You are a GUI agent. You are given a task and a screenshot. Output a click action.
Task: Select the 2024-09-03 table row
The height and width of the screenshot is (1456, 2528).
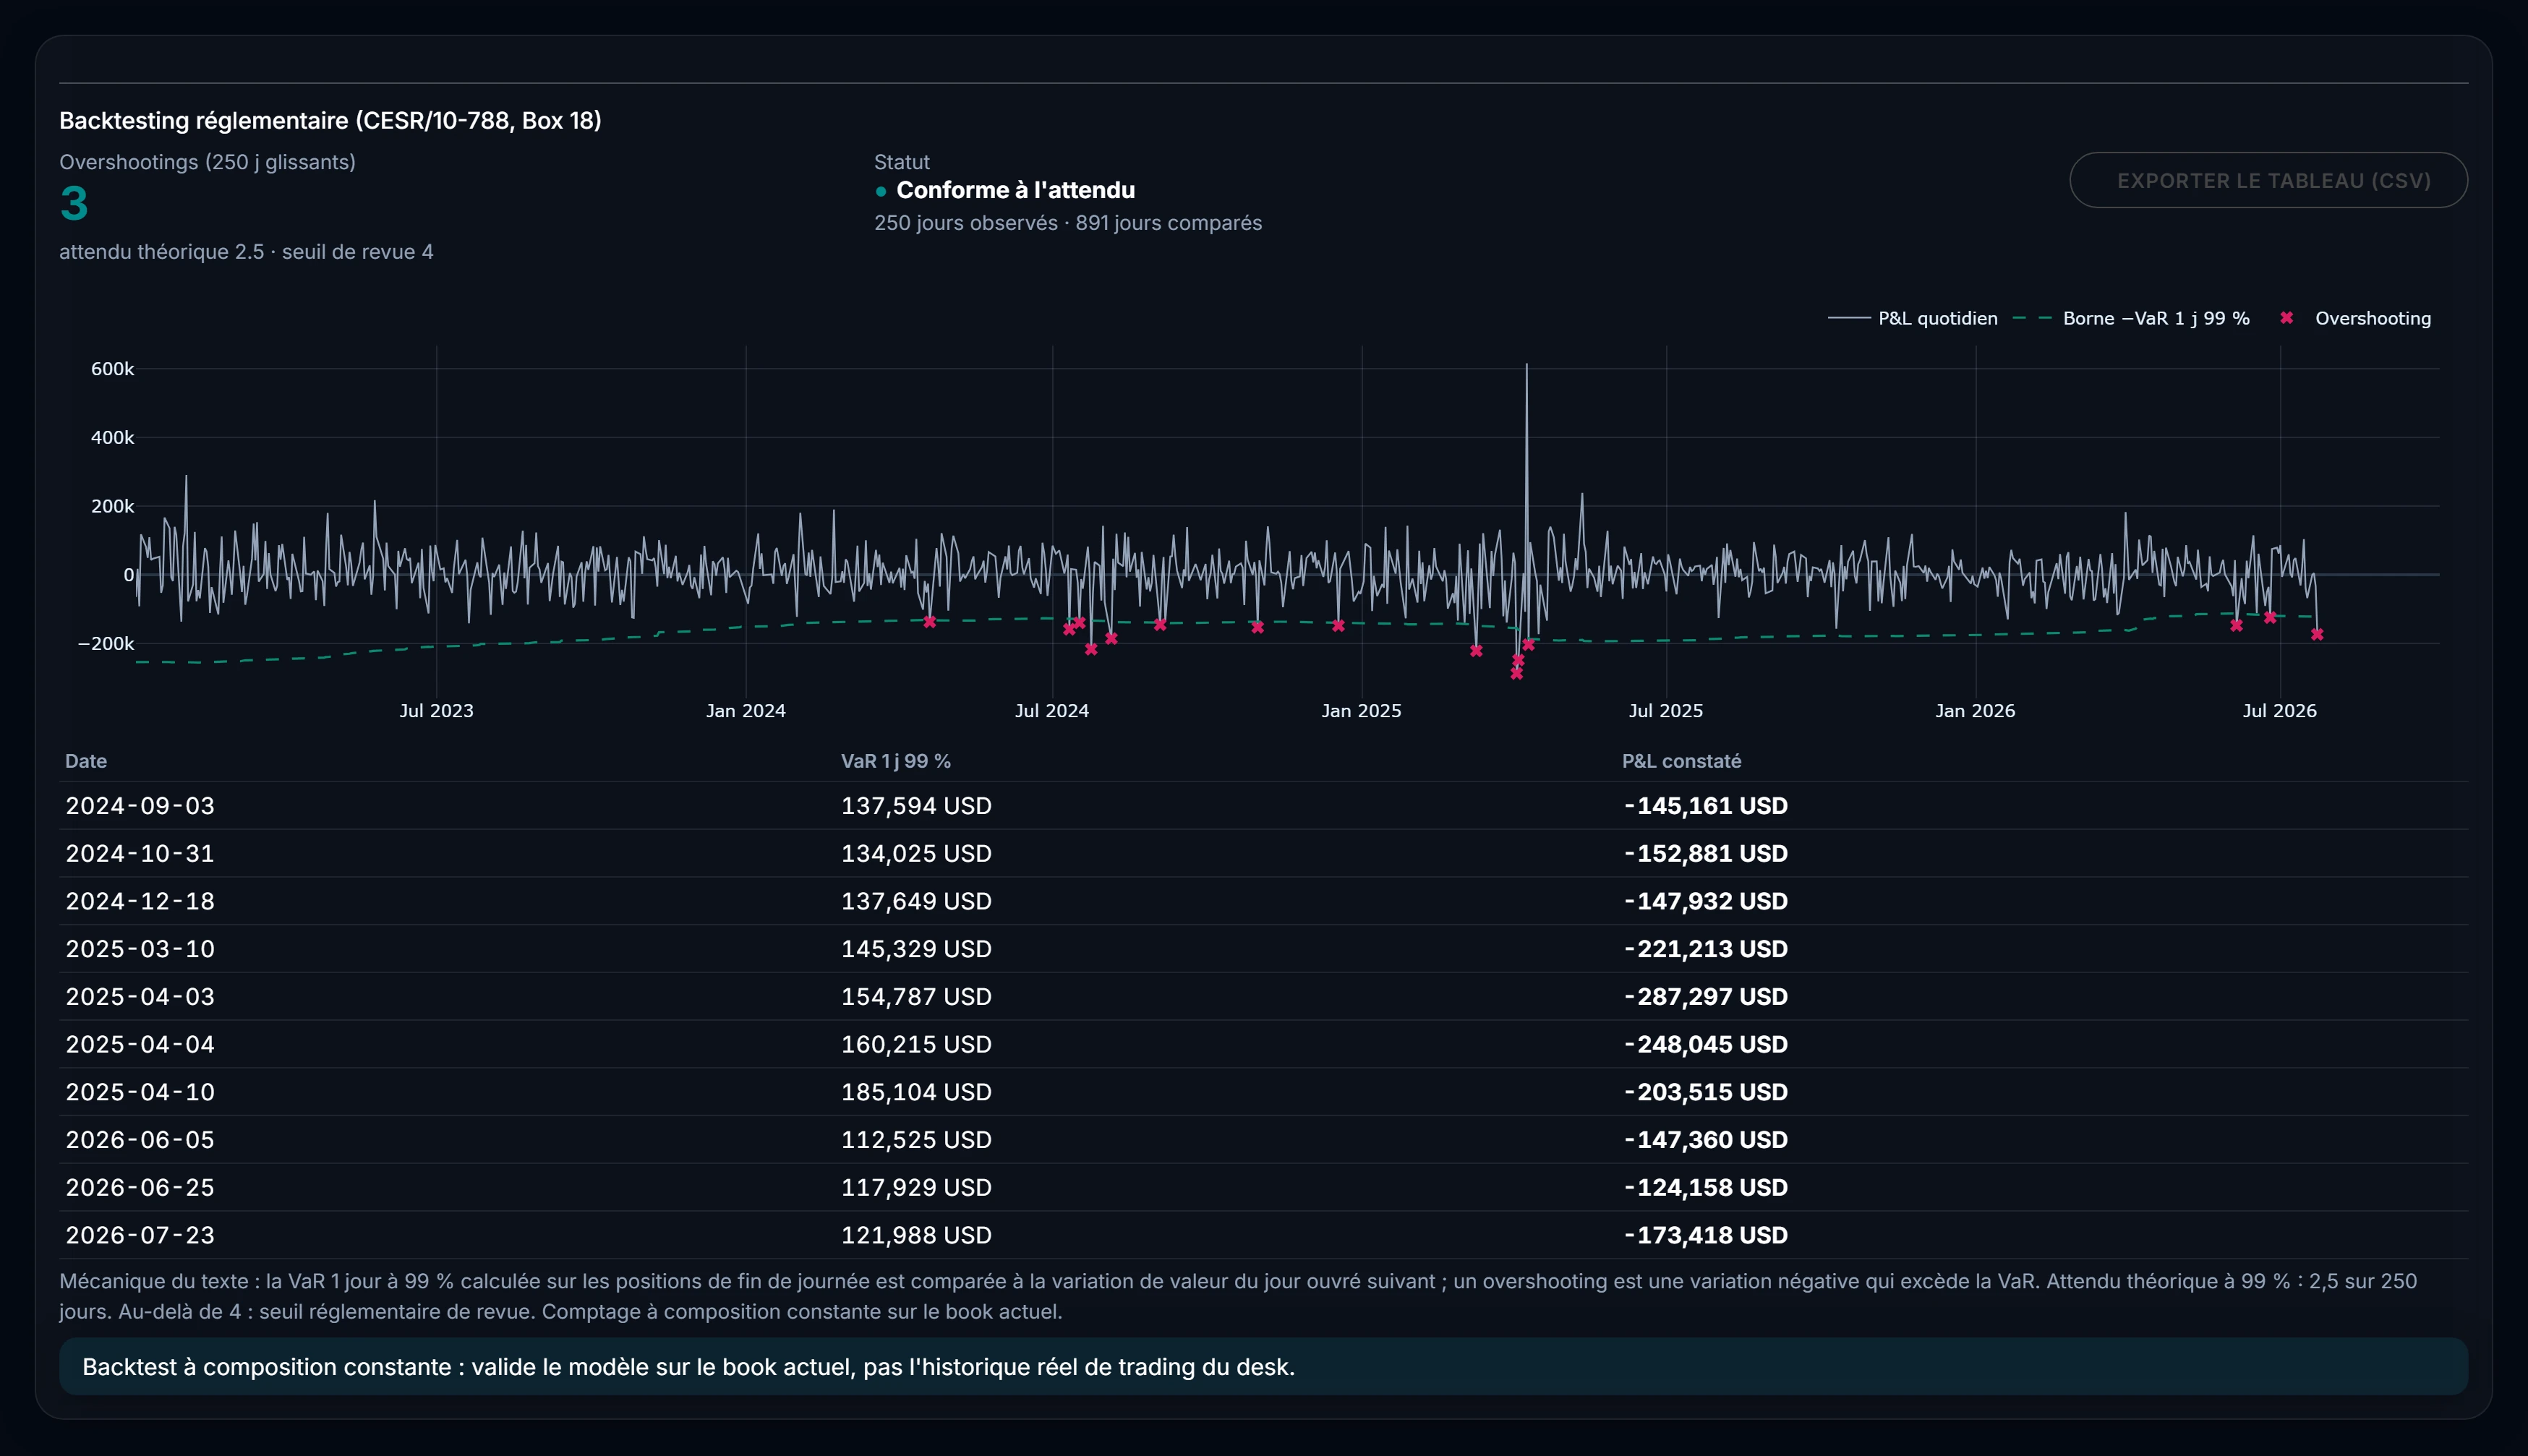1263,805
